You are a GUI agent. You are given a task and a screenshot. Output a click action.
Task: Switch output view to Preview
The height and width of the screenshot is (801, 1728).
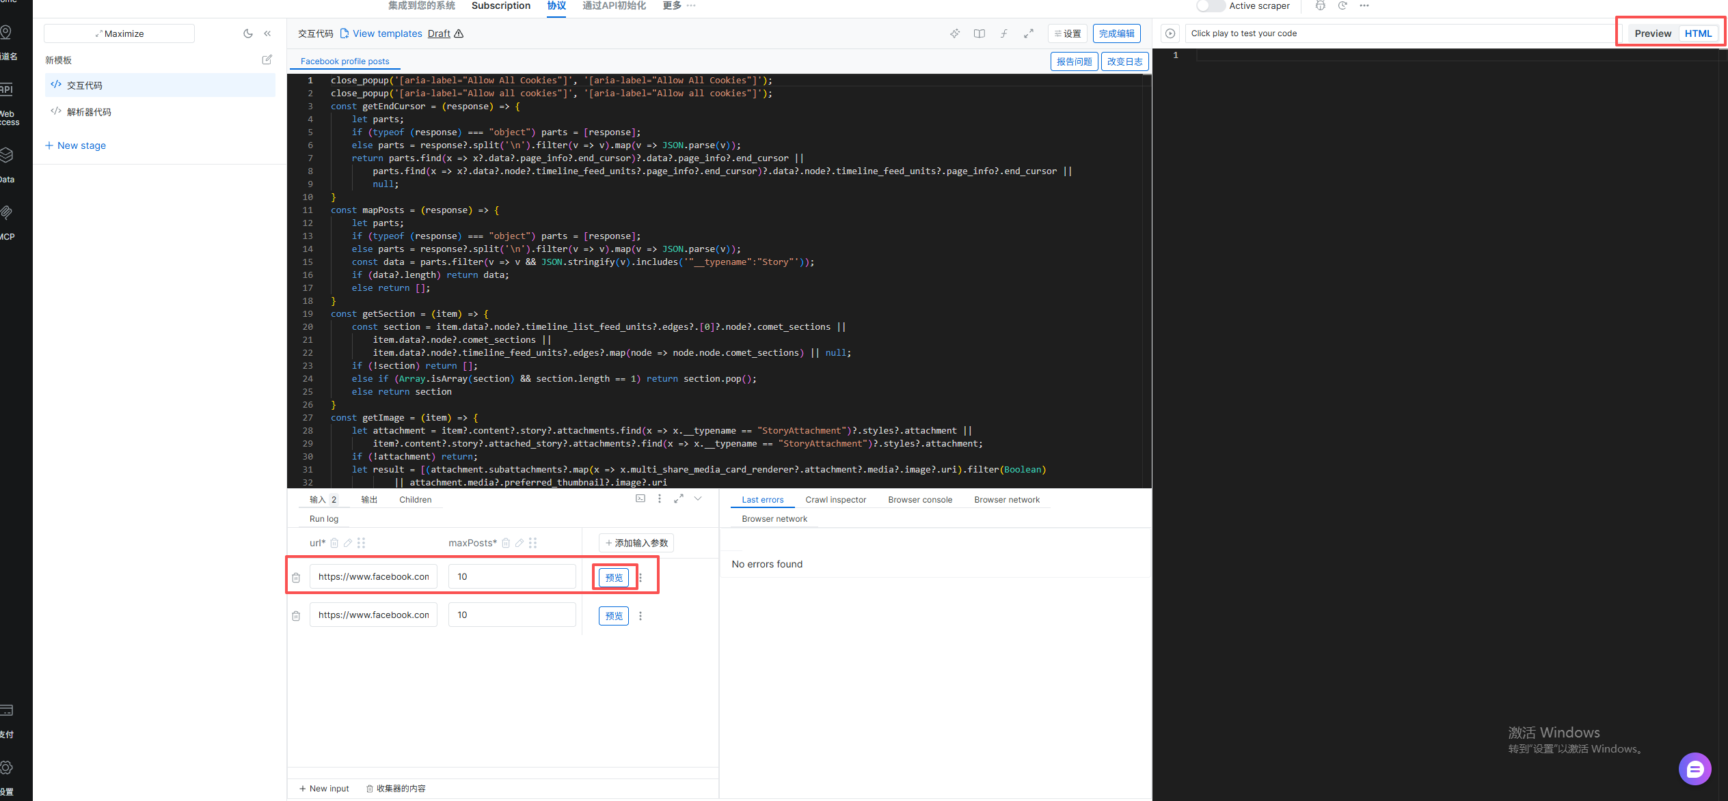tap(1653, 33)
